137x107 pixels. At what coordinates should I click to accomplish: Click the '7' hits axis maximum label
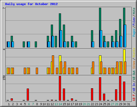click(4, 8)
